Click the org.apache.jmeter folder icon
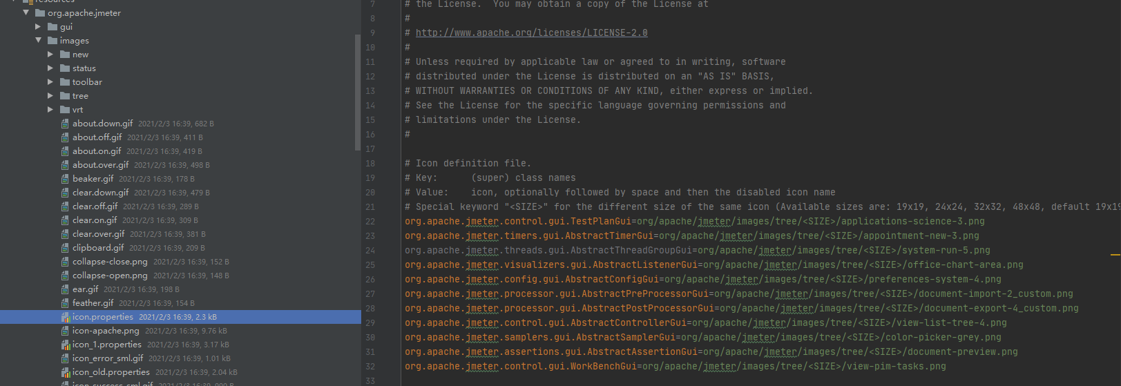The width and height of the screenshot is (1121, 386). point(40,12)
